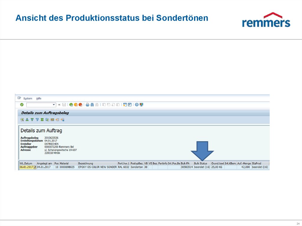Viewport: 302px width, 226px height.
Task: Select the Sort Ascending icon
Action: coord(27,120)
